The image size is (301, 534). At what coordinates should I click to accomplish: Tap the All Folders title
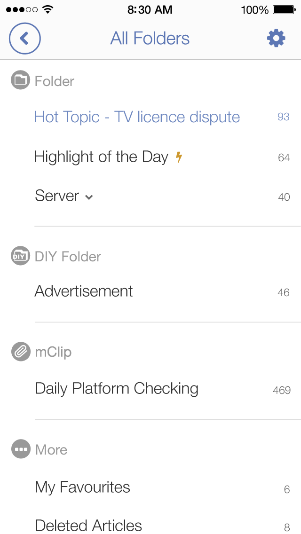150,39
